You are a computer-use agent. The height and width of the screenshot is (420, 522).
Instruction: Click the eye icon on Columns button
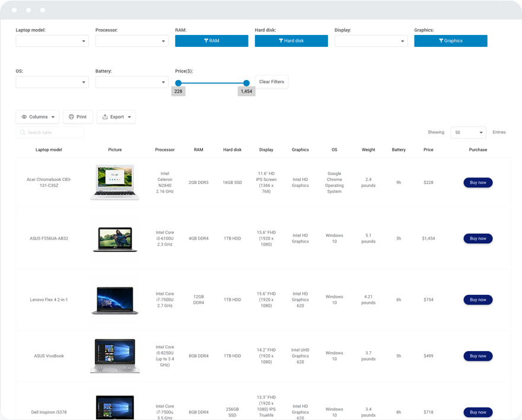coord(24,117)
